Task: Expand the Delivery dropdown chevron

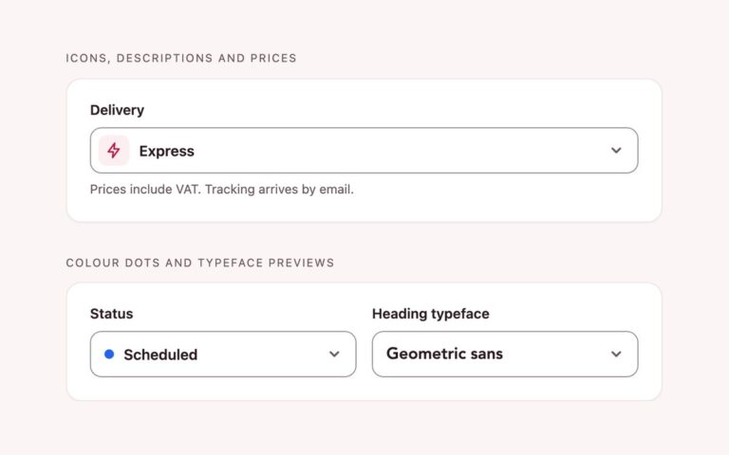Action: [616, 151]
